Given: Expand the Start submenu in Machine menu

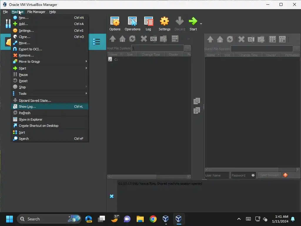Looking at the screenshot, I should click(50, 68).
